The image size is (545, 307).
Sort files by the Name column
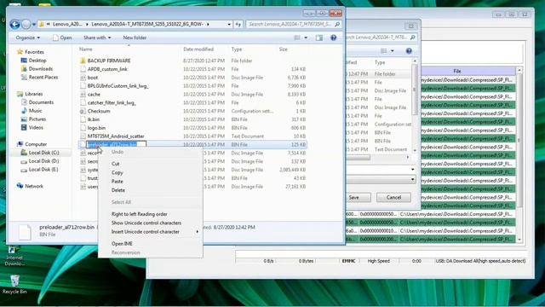85,49
